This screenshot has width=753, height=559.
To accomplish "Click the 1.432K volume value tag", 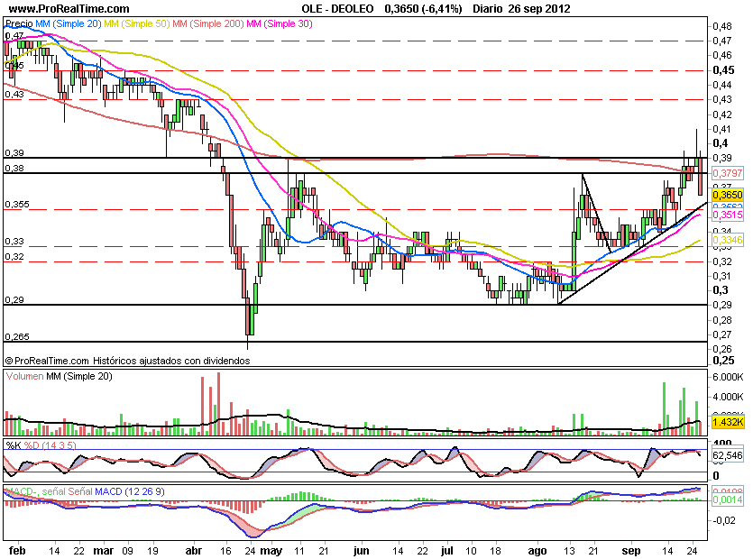I will (726, 423).
